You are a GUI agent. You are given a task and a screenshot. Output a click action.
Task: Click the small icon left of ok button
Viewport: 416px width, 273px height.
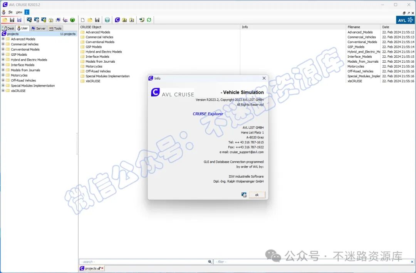(x=244, y=195)
